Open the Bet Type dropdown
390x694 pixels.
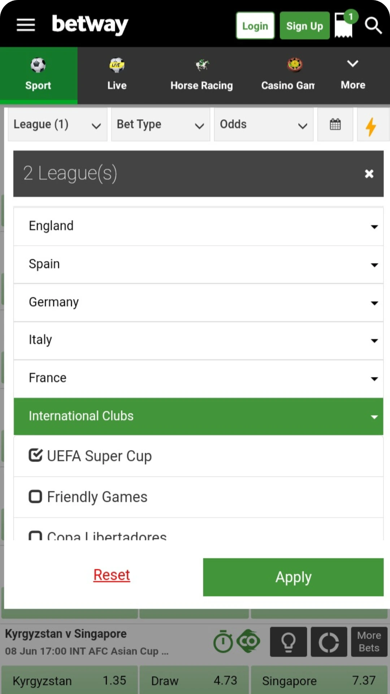coord(160,124)
